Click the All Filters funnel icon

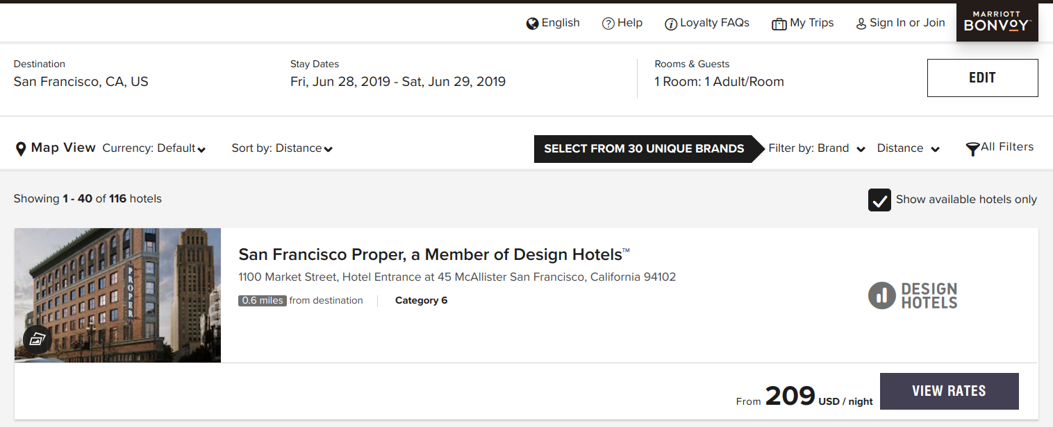(x=972, y=148)
